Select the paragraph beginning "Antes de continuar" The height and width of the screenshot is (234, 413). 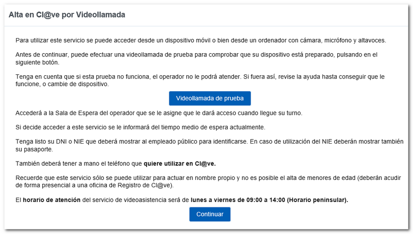pyautogui.click(x=196, y=58)
